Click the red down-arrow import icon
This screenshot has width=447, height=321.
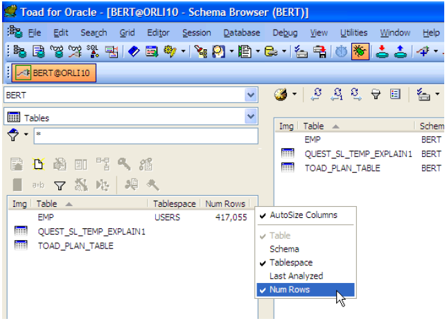click(x=382, y=51)
